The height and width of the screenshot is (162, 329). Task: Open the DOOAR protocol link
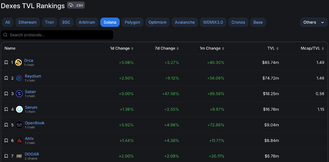click(32, 154)
